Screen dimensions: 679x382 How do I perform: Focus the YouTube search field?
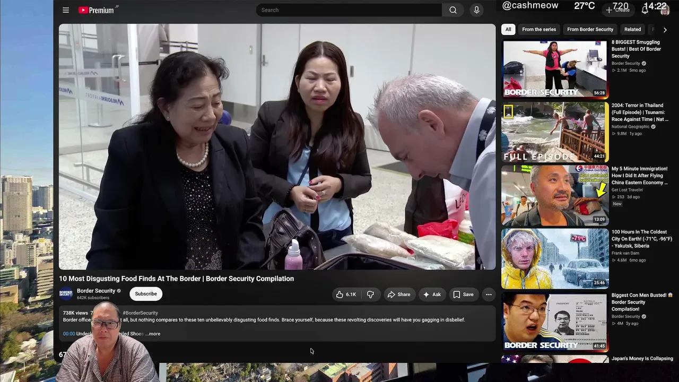pos(349,10)
